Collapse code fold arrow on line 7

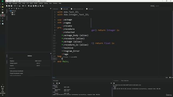tap(56, 27)
